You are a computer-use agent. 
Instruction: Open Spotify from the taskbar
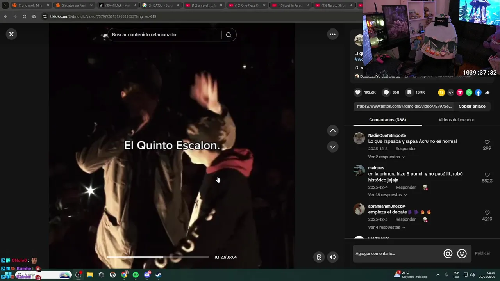(136, 275)
